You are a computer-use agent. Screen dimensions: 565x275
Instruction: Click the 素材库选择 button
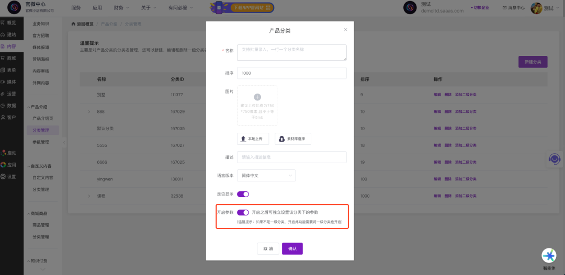(293, 139)
